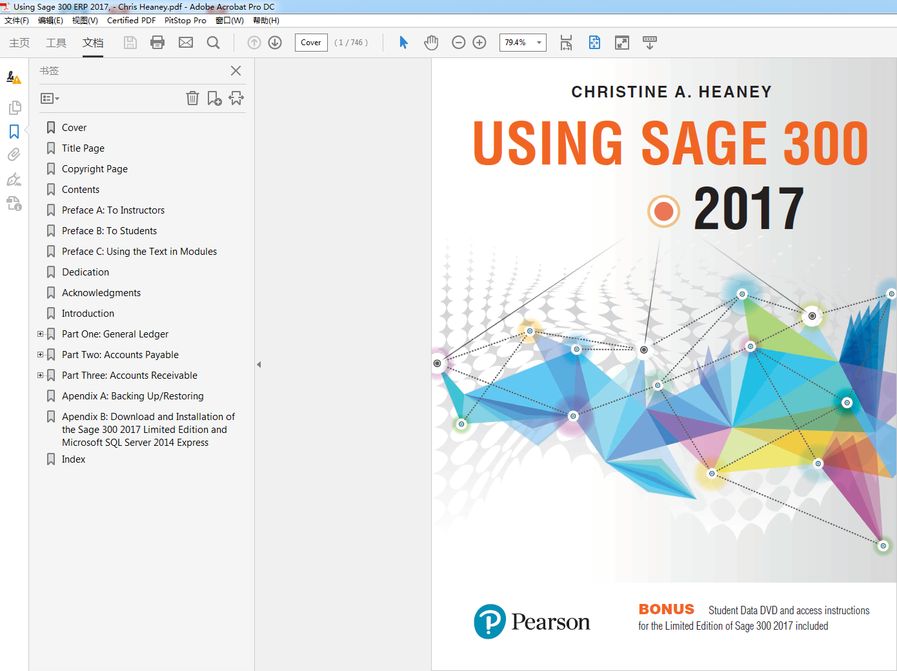Print the document using printer icon
The image size is (897, 671).
[157, 43]
